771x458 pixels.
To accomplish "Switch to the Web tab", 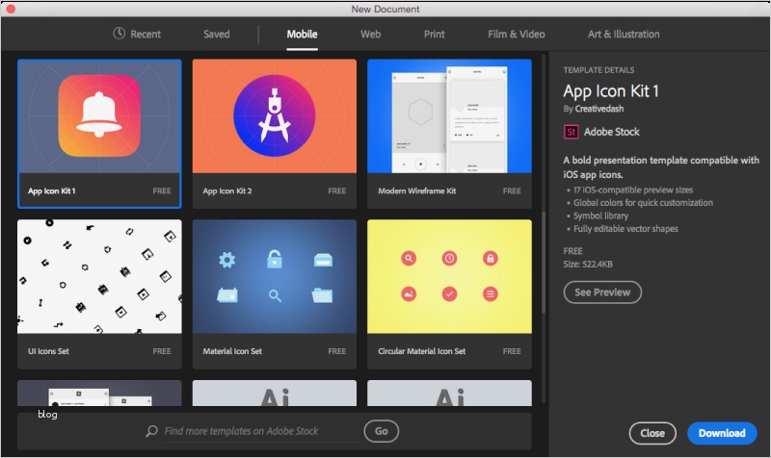I will point(370,34).
